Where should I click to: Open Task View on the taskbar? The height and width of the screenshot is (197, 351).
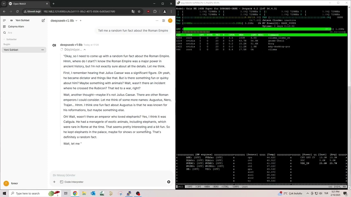pyautogui.click(x=66, y=193)
